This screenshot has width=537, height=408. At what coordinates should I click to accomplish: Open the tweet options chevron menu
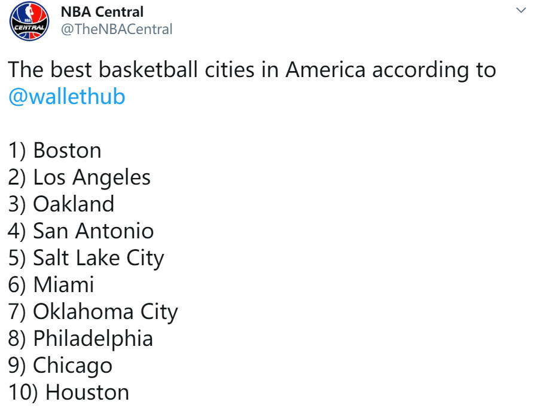(x=521, y=10)
